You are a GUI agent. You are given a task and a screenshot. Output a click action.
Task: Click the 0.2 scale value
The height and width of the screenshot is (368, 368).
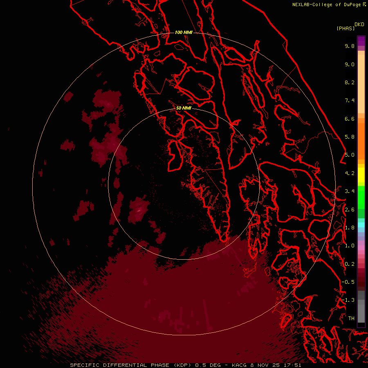tap(350, 264)
